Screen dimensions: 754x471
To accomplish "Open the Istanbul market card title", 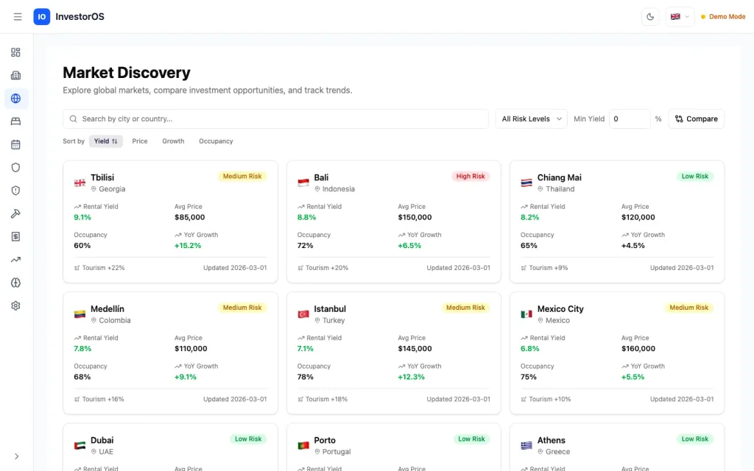I will click(330, 309).
